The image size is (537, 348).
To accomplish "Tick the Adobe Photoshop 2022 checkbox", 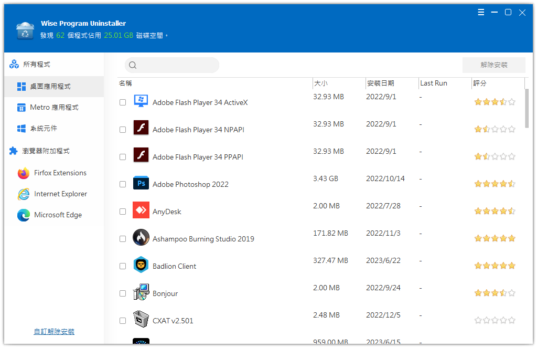I will (123, 184).
